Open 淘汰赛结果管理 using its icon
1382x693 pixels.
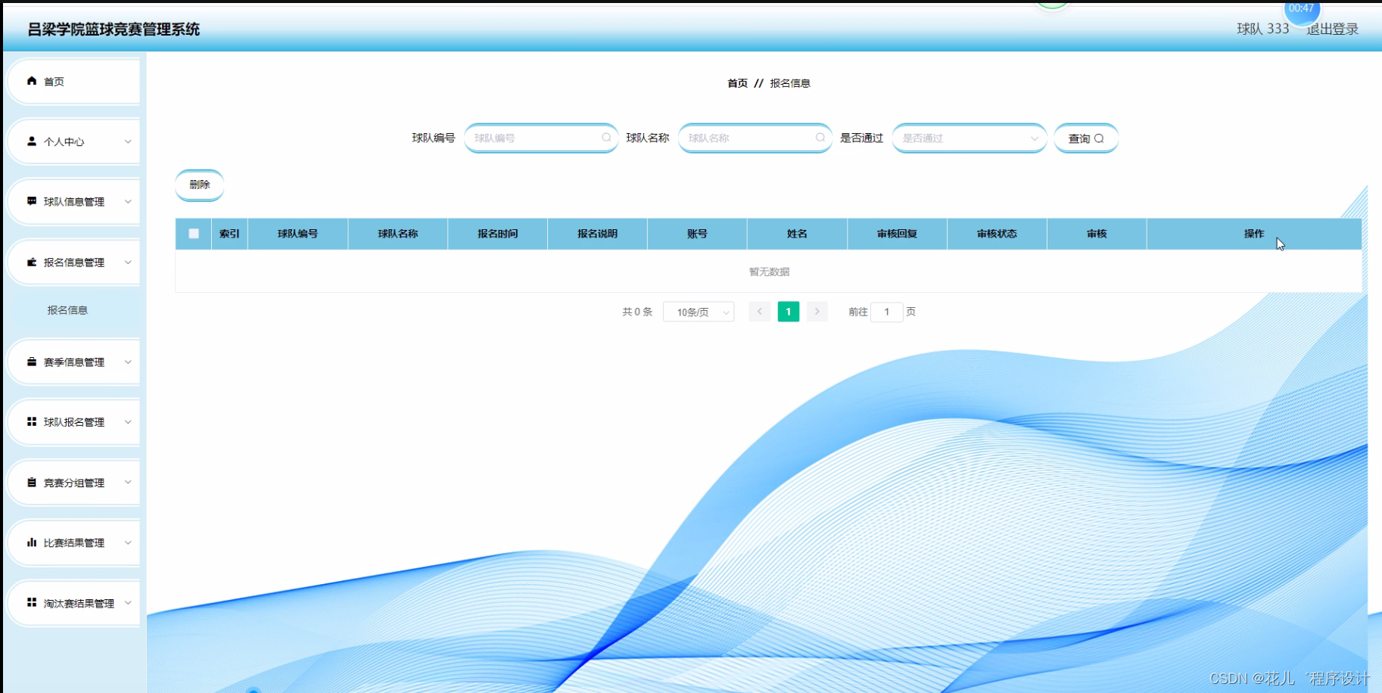[31, 603]
